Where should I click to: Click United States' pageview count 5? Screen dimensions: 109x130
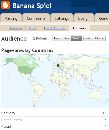pyautogui.click(x=105, y=120)
